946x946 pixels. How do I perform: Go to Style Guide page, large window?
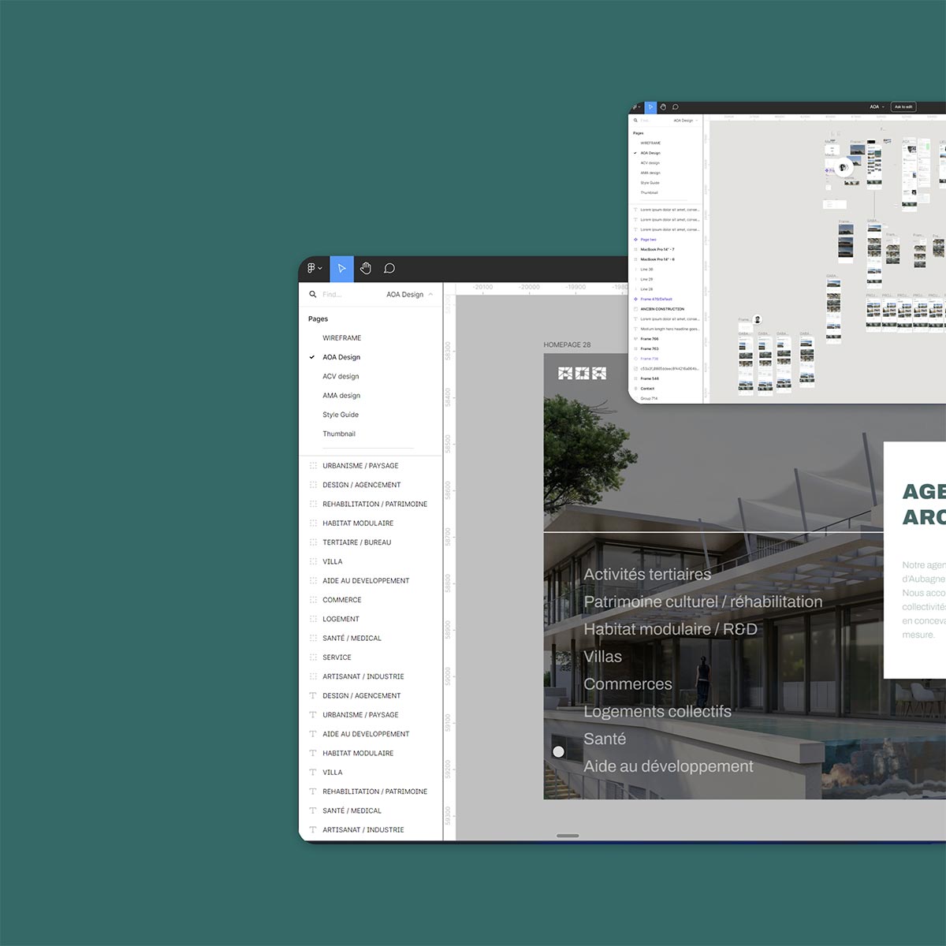click(341, 415)
